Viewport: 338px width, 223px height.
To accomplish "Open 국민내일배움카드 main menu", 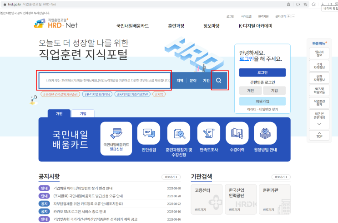I will pyautogui.click(x=132, y=26).
